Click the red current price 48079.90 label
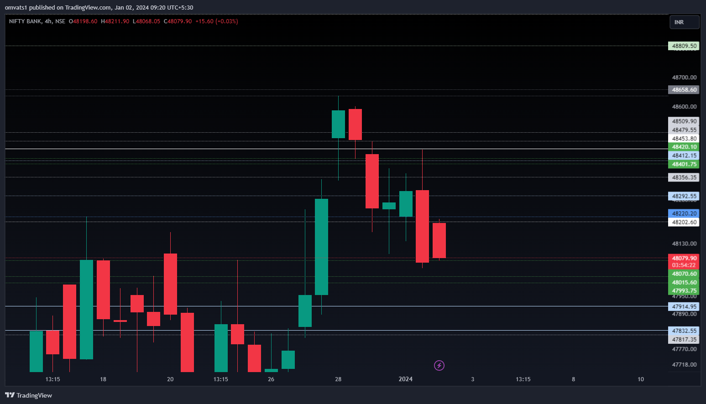Screen dimensions: 706x404 [x=684, y=258]
